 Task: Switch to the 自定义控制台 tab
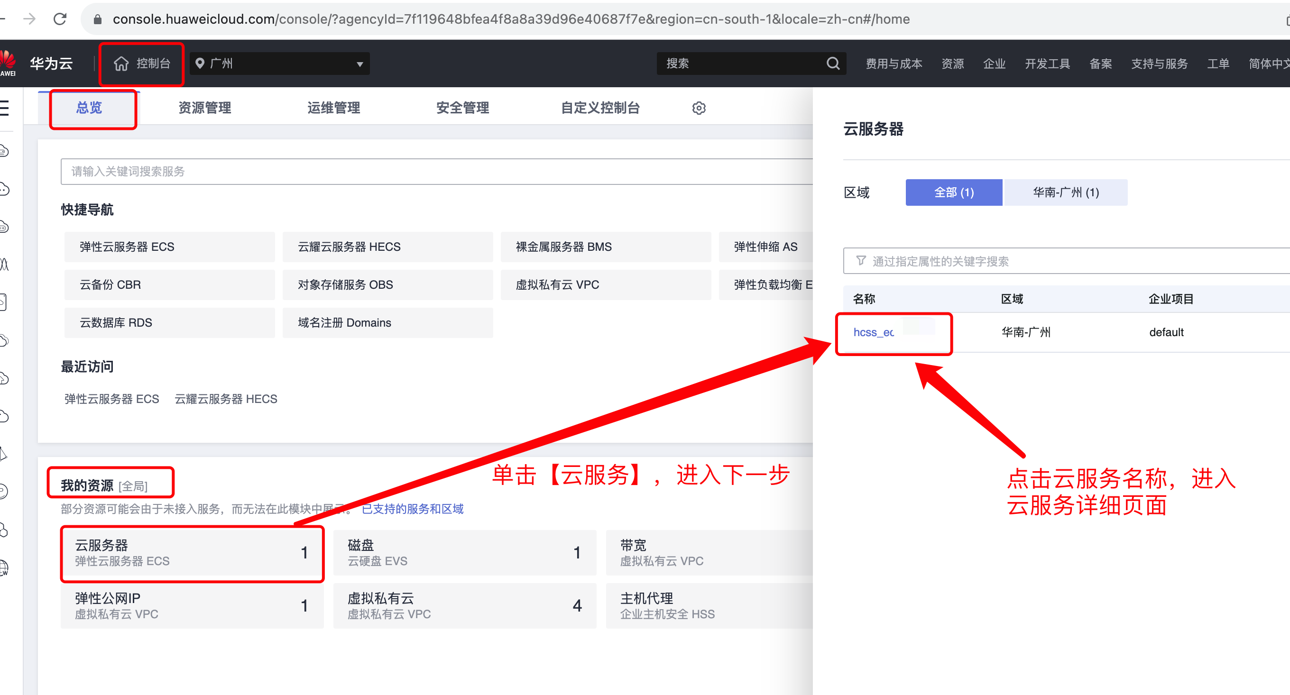point(600,108)
